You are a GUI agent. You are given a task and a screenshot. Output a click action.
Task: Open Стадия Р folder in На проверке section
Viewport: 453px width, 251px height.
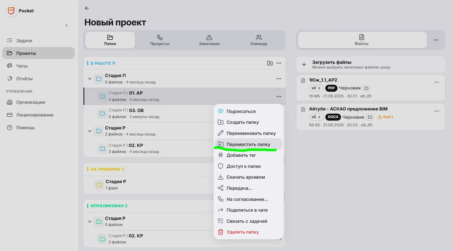[x=184, y=185]
